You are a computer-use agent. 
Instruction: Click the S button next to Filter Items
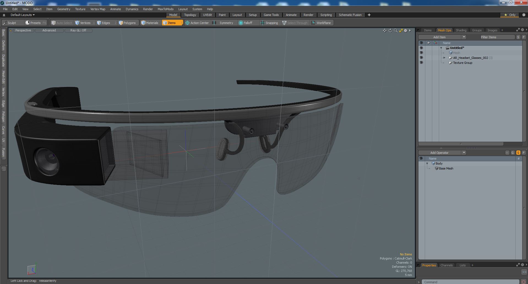click(x=518, y=37)
